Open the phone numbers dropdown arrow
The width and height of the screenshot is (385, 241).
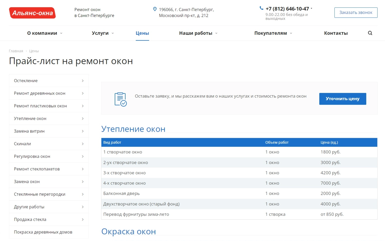(x=312, y=8)
